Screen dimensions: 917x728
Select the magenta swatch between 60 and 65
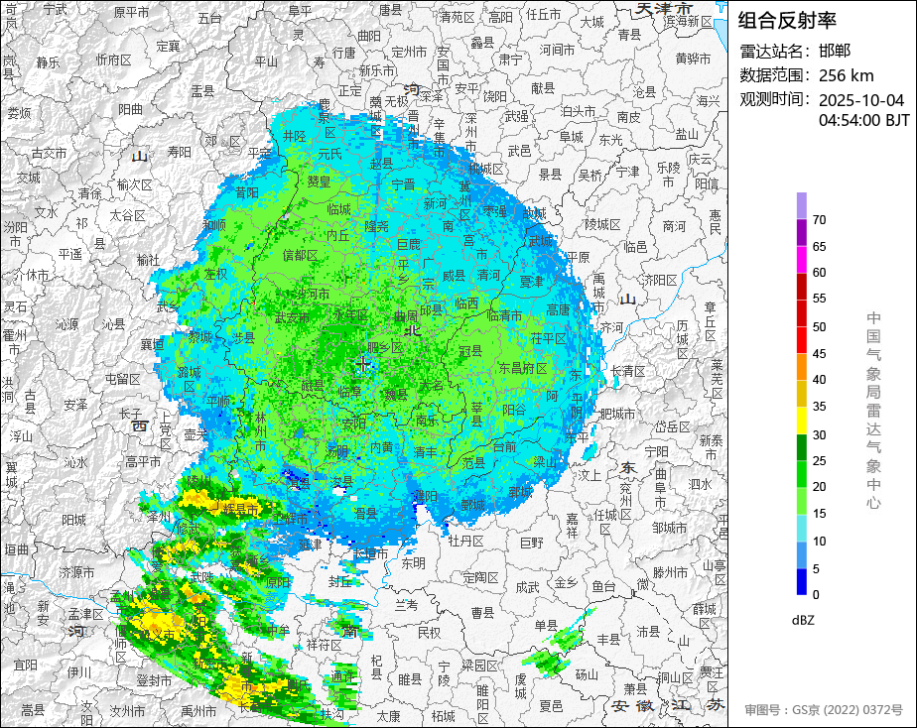(802, 259)
